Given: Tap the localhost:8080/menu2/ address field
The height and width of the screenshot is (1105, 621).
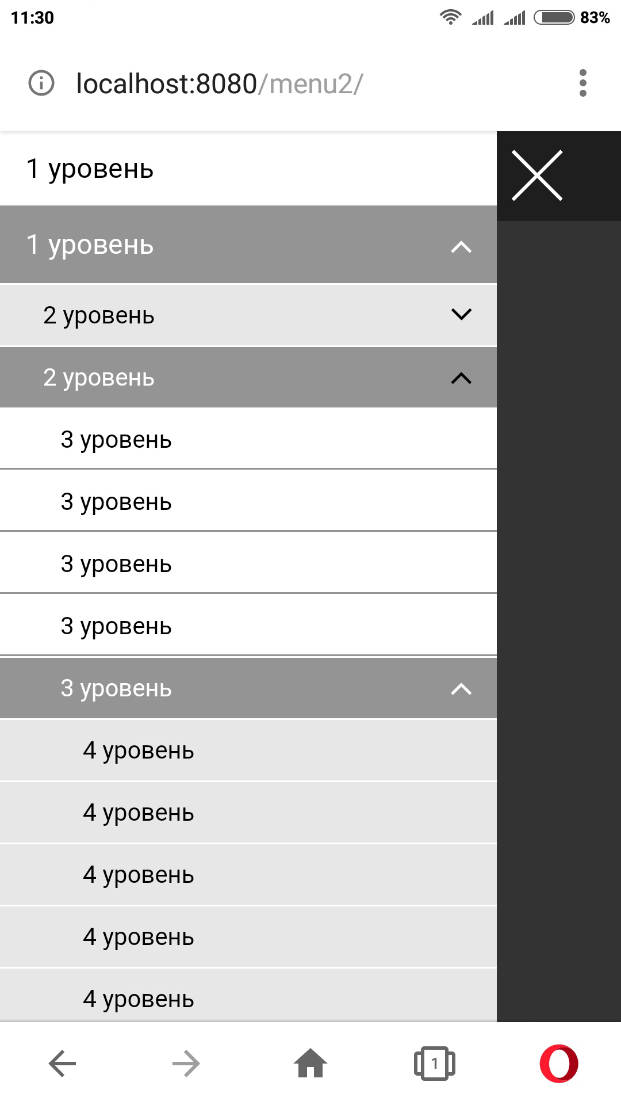Looking at the screenshot, I should coord(220,84).
